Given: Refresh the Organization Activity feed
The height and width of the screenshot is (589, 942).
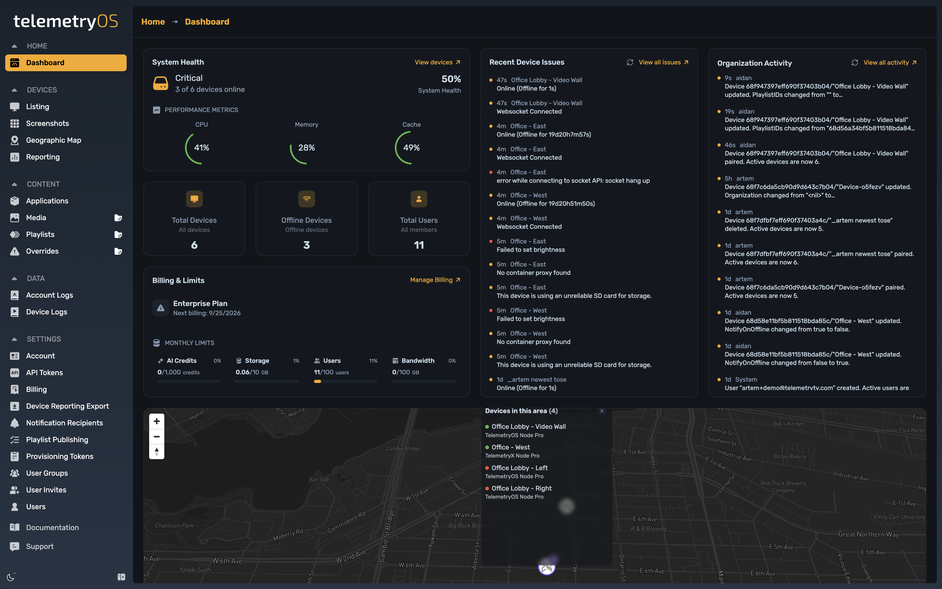Looking at the screenshot, I should click(x=855, y=63).
